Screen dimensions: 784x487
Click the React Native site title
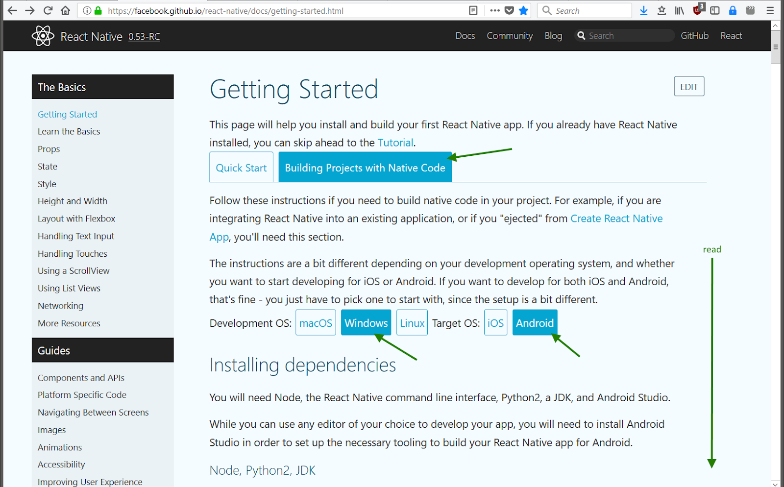(91, 37)
